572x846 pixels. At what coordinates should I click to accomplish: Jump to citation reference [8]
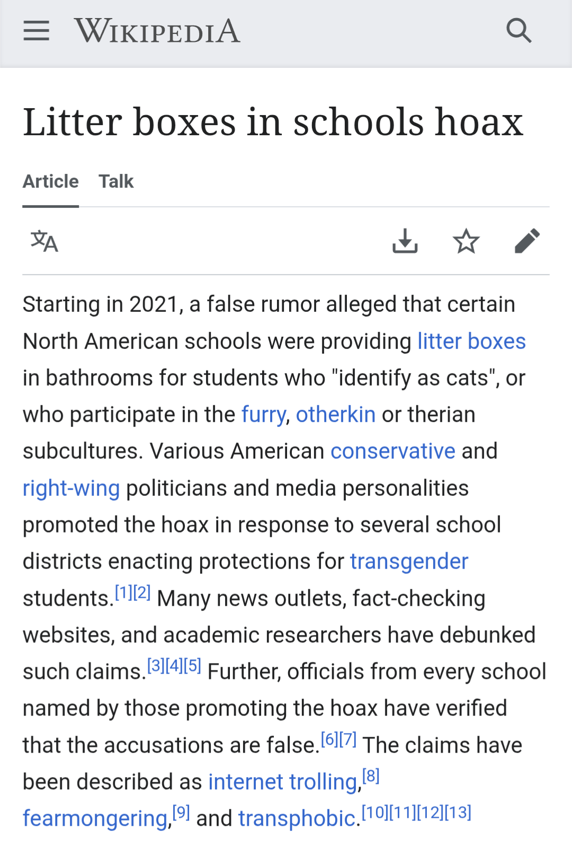371,776
